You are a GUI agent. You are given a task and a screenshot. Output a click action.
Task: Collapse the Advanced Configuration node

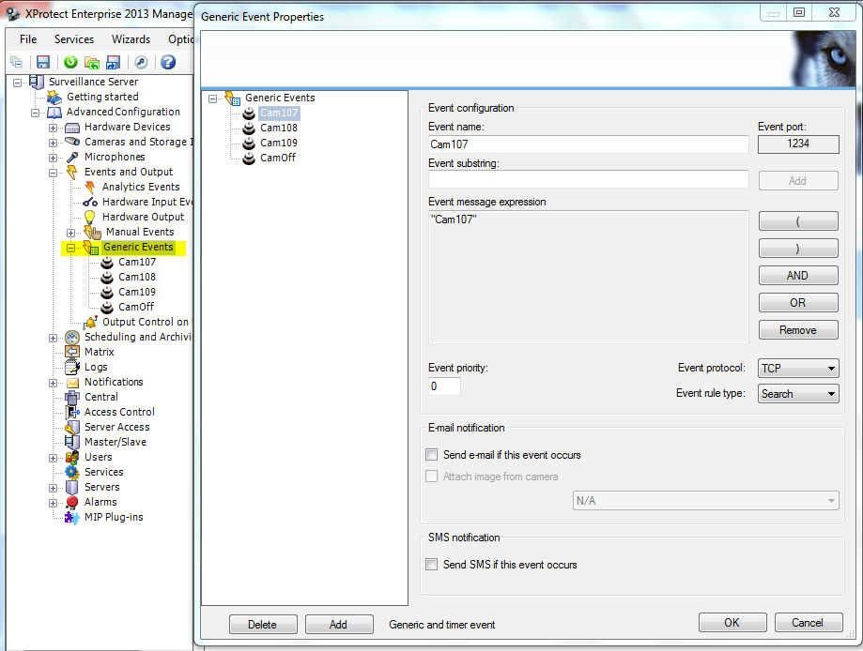[x=36, y=113]
